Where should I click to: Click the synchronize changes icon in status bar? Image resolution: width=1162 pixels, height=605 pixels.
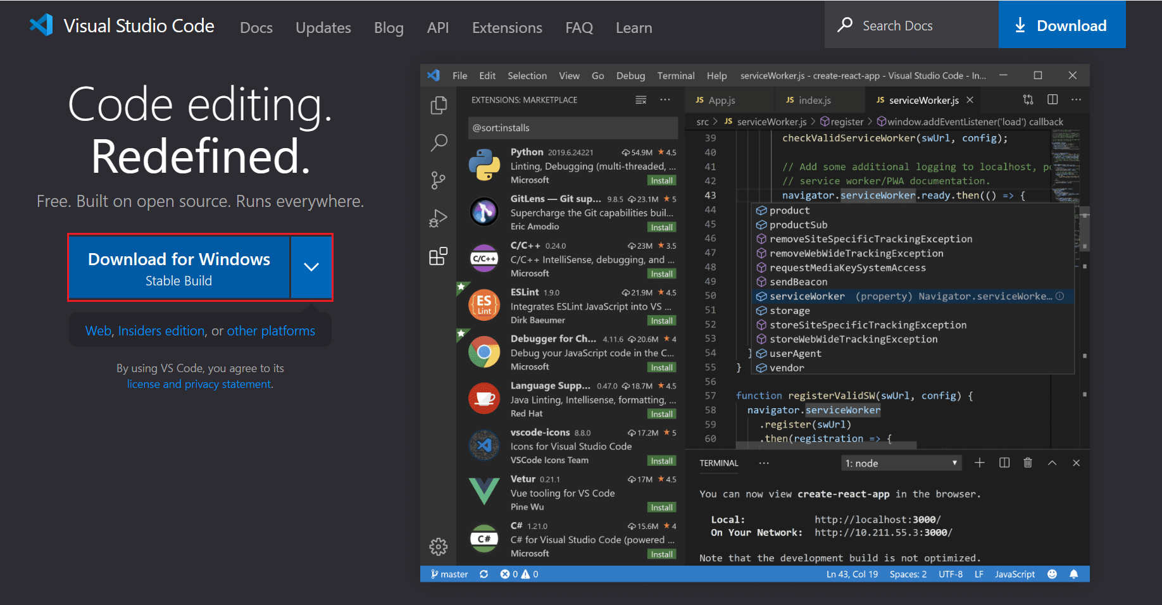[484, 574]
